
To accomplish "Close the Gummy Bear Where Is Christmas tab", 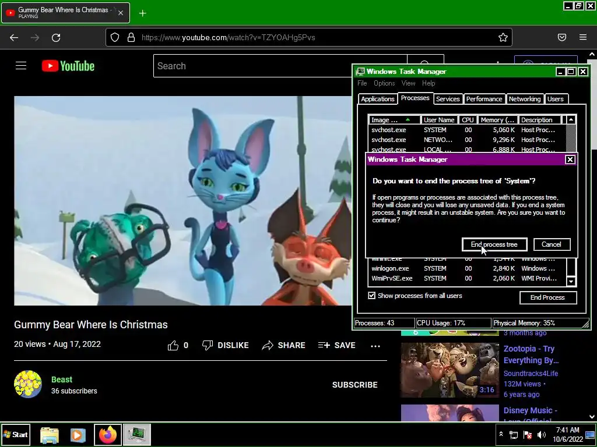I will [120, 13].
